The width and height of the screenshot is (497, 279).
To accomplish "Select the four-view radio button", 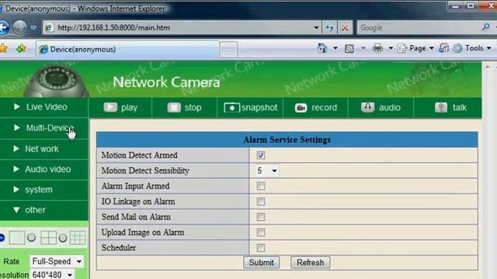I will point(31,237).
